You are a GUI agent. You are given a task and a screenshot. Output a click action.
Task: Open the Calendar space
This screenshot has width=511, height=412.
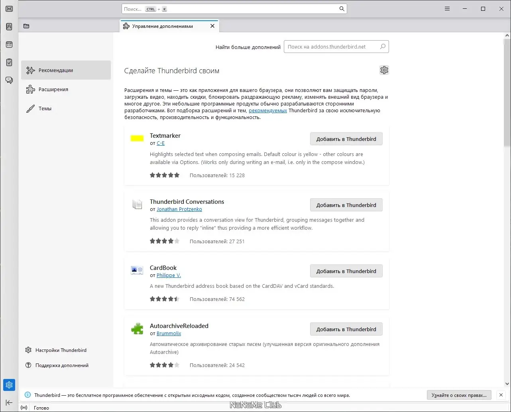point(9,45)
